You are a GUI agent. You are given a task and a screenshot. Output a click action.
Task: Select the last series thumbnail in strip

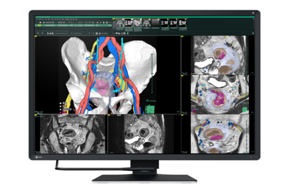(x=182, y=23)
